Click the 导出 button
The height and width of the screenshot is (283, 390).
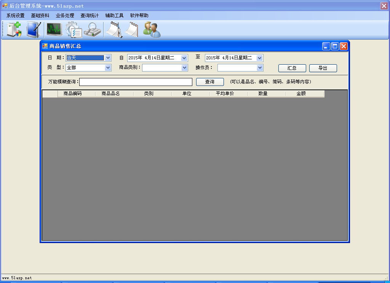[x=323, y=68]
